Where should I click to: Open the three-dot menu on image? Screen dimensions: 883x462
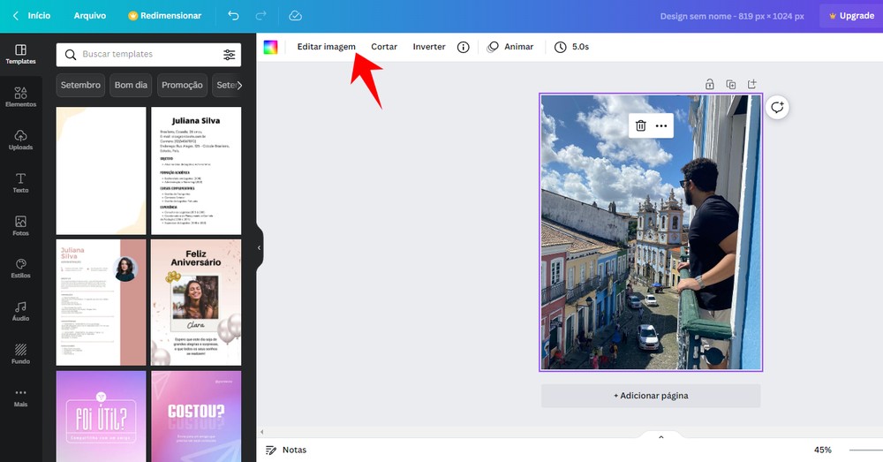click(x=661, y=125)
